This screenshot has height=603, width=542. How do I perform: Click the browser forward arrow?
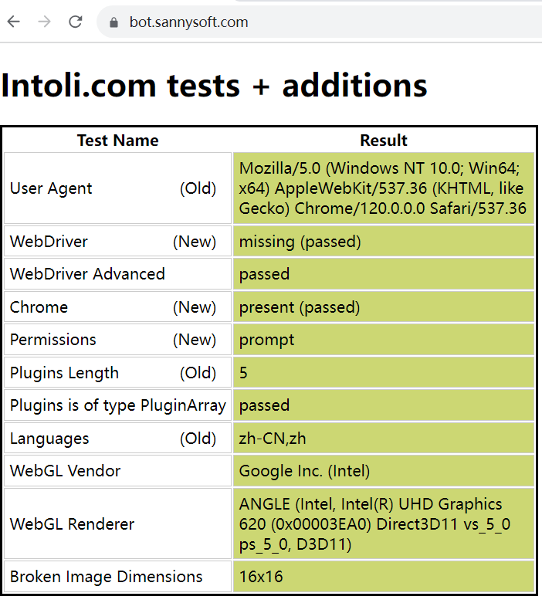(x=44, y=22)
